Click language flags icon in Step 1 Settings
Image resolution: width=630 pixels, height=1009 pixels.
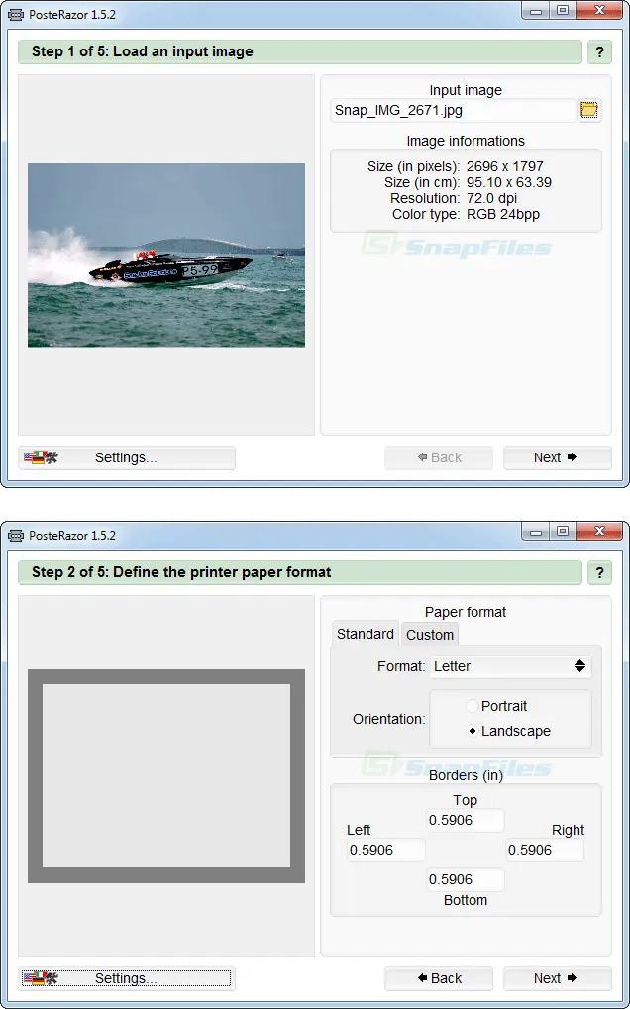pyautogui.click(x=42, y=457)
